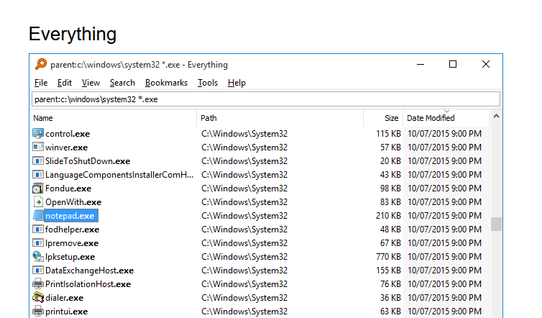Click the LanguageComponentsInstallerComH... file icon
Viewport: 542px width, 318px height.
[x=38, y=174]
